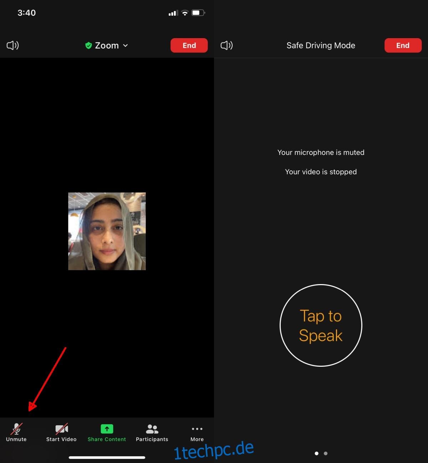428x463 pixels.
Task: Tap the battery status icon
Action: pos(198,13)
